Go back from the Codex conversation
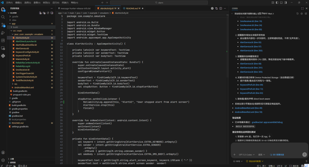This screenshot has width=309, height=167. click(232, 14)
